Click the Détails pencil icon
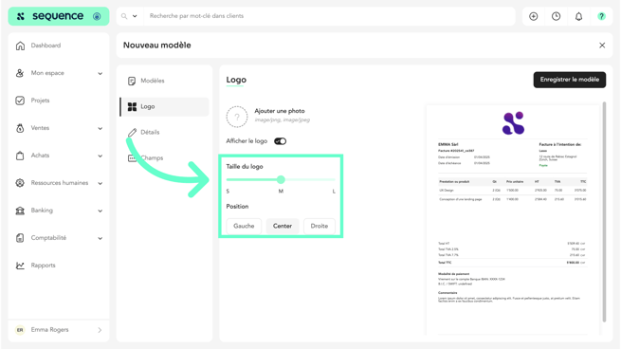 [x=132, y=133]
